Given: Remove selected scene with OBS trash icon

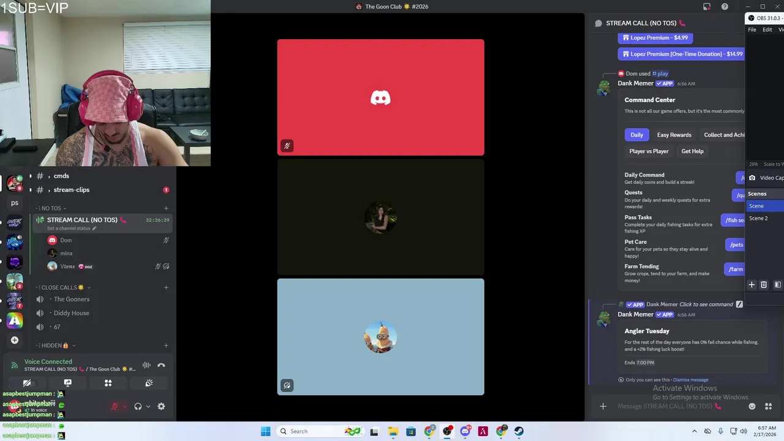Looking at the screenshot, I should (763, 285).
